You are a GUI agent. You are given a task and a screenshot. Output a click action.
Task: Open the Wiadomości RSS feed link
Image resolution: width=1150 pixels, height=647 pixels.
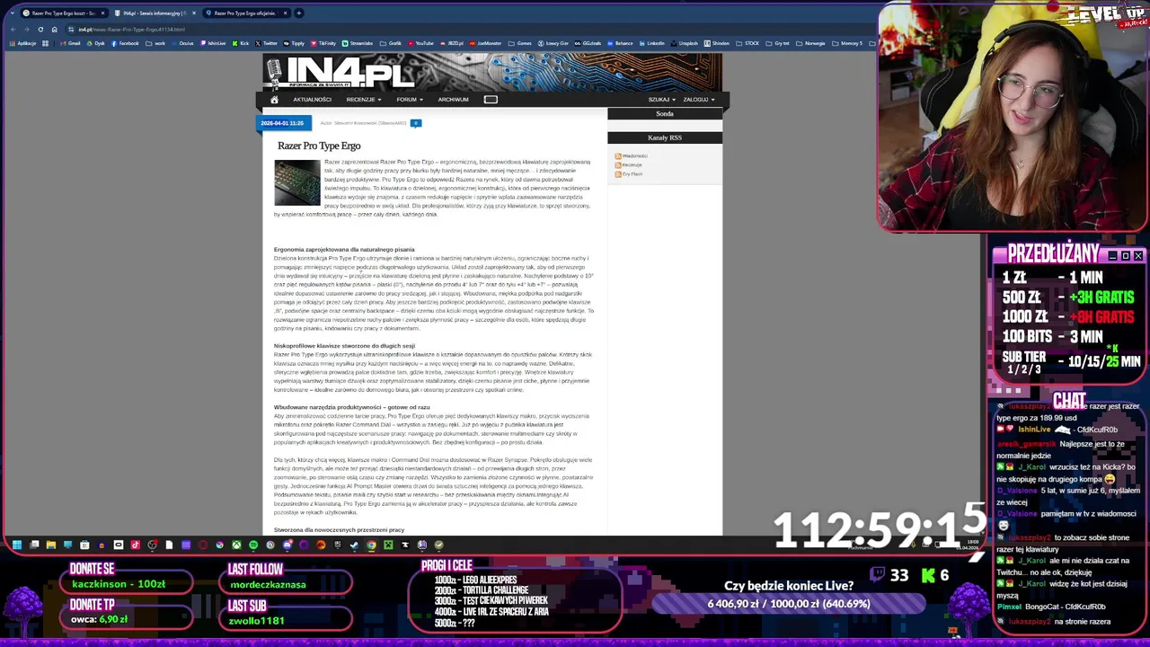631,156
